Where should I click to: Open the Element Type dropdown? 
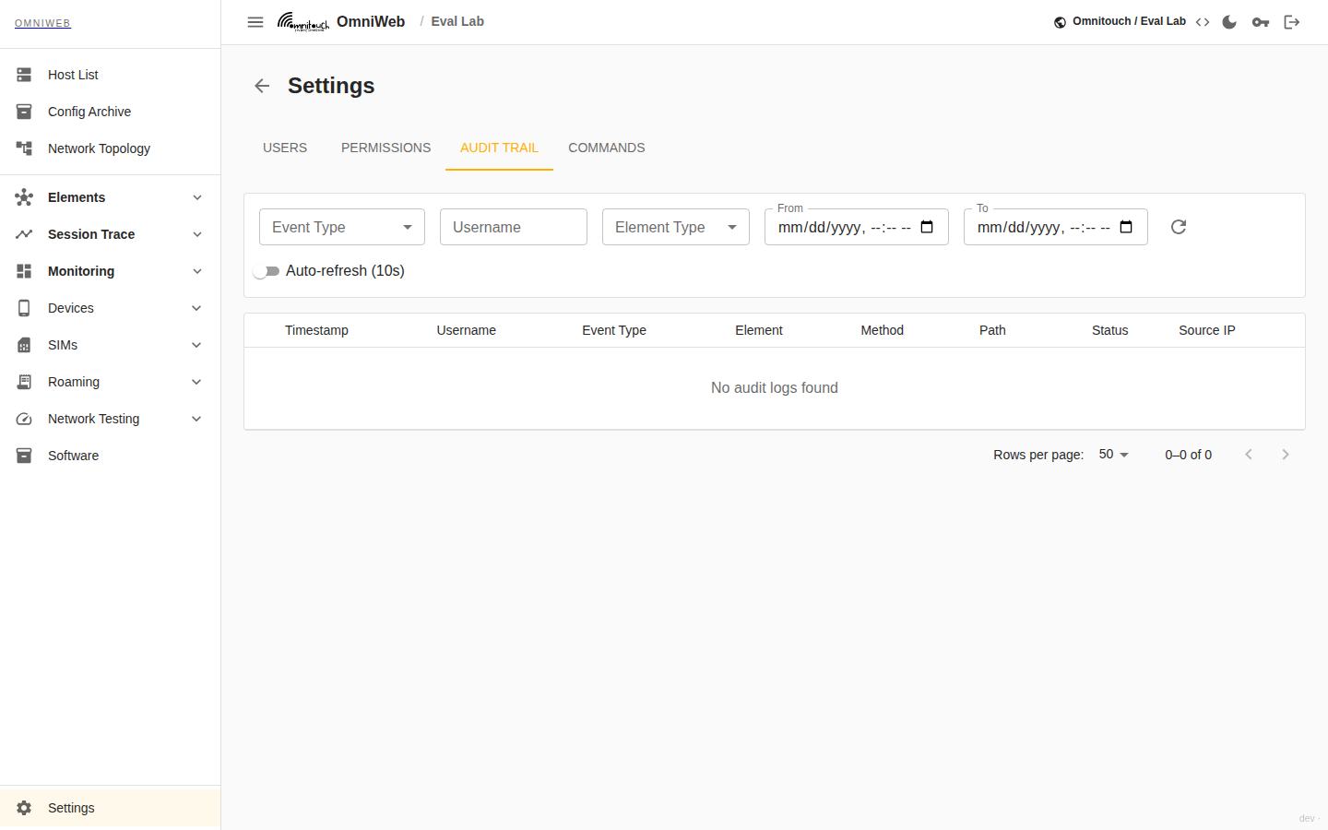pos(676,227)
